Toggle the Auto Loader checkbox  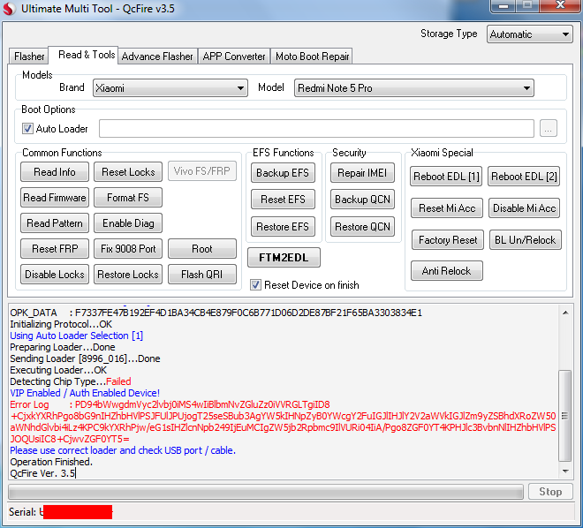tap(27, 129)
